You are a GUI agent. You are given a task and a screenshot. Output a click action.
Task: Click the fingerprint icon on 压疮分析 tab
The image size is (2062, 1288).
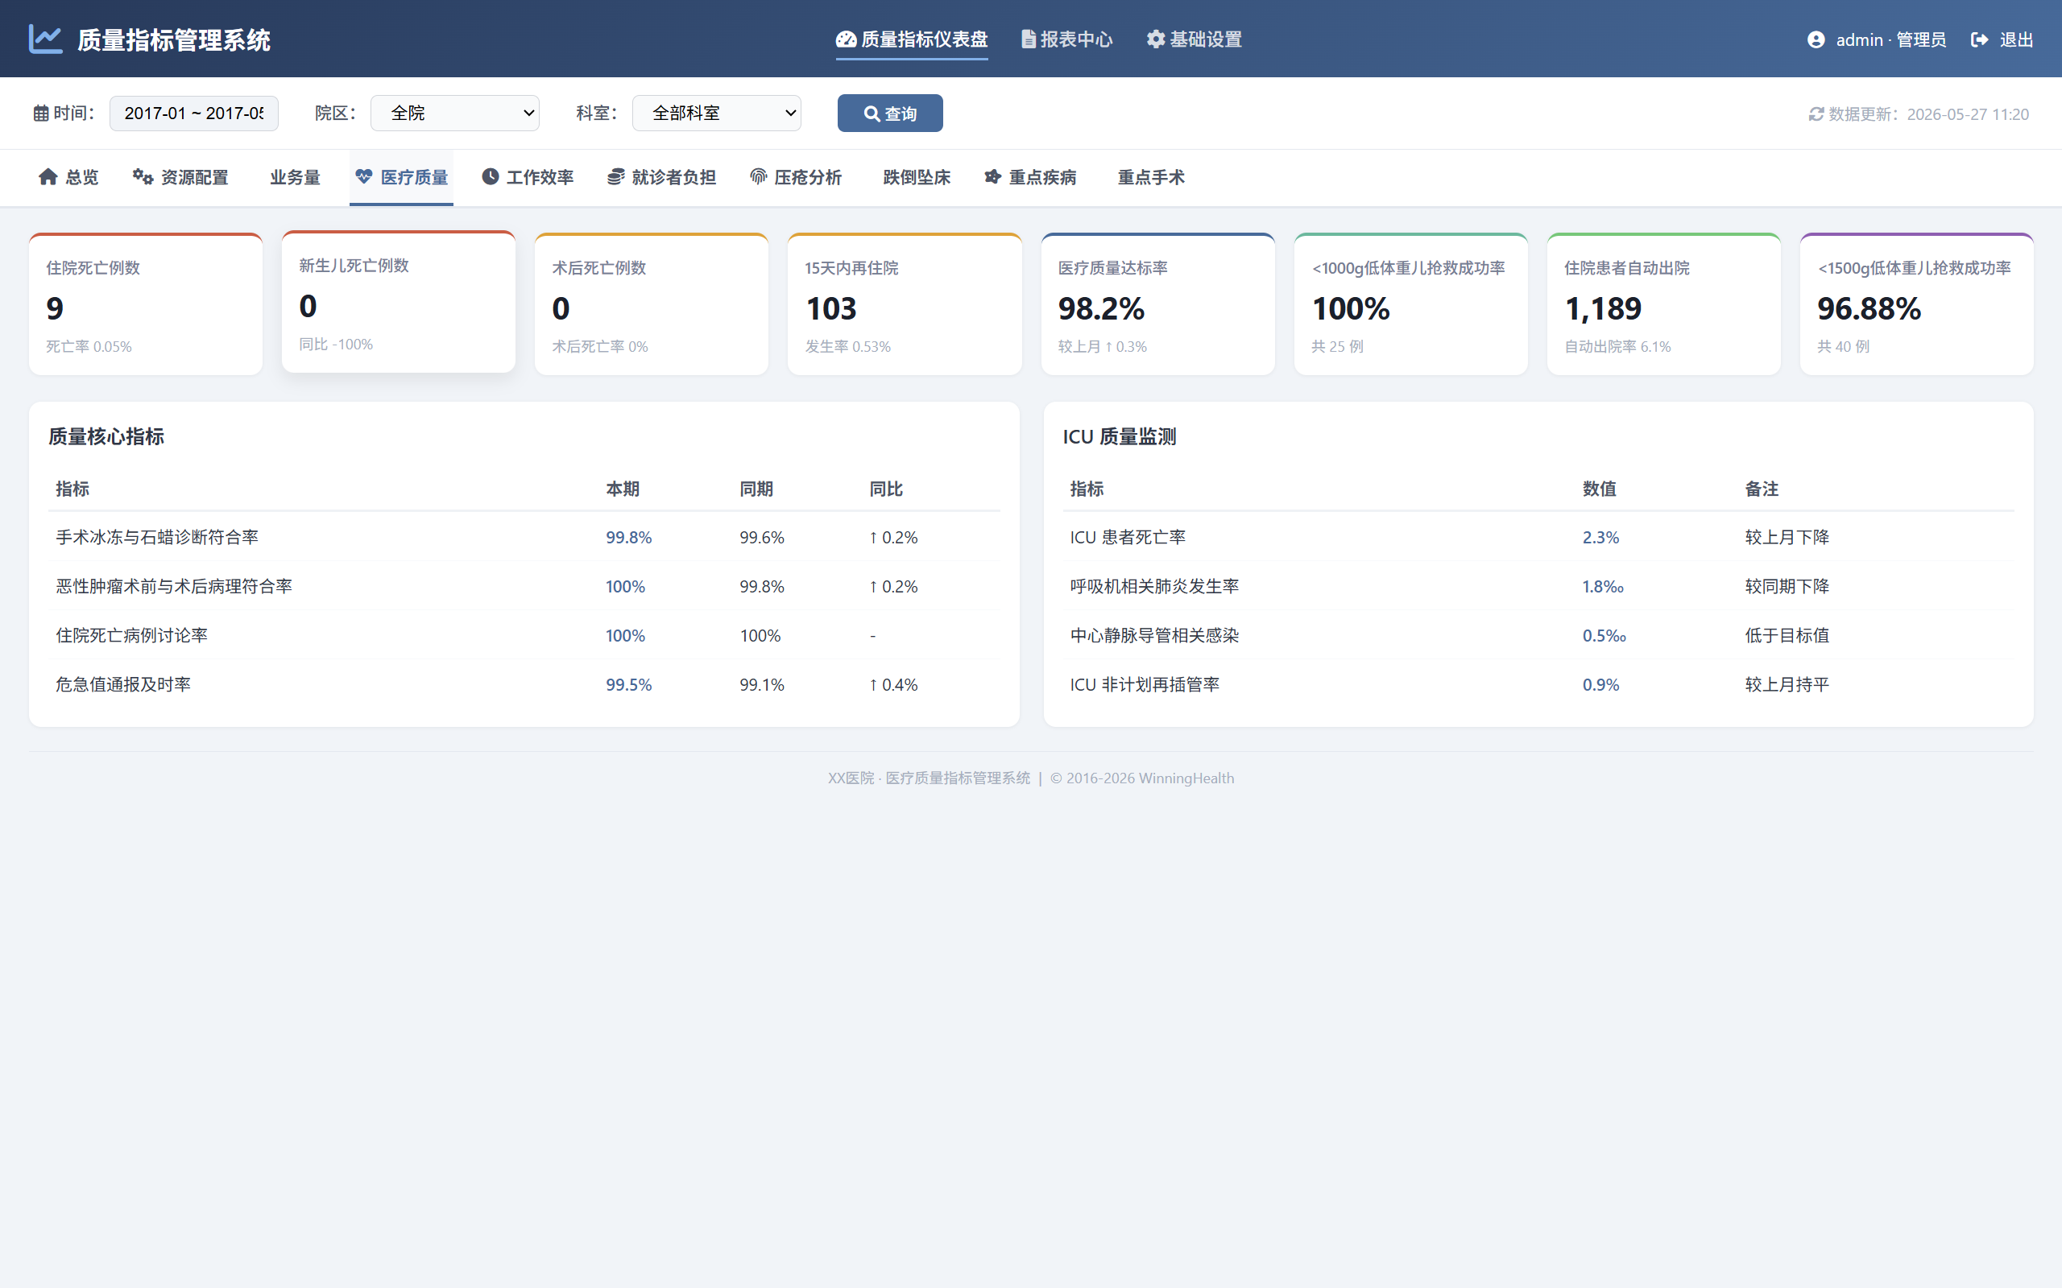(x=758, y=176)
